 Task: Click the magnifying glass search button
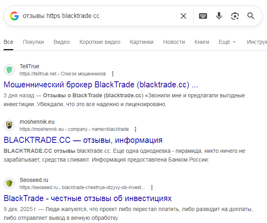251,16
